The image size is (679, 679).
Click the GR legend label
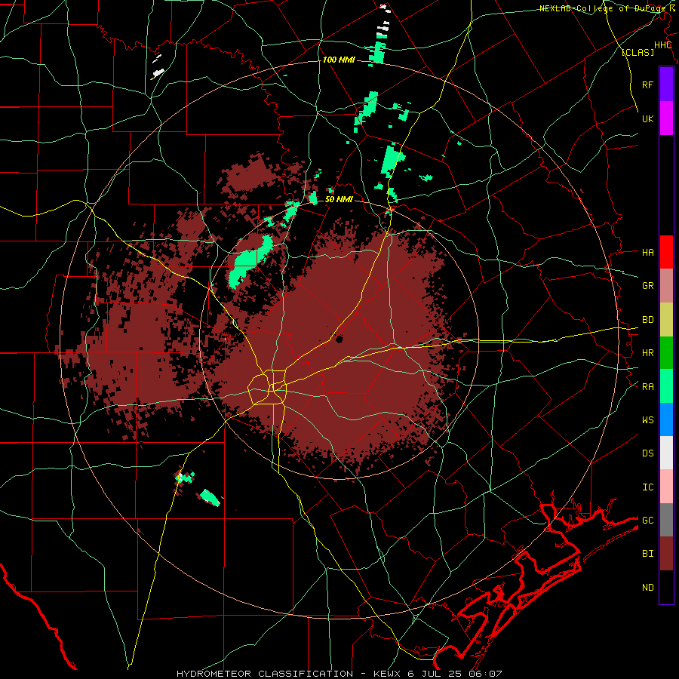(x=647, y=286)
